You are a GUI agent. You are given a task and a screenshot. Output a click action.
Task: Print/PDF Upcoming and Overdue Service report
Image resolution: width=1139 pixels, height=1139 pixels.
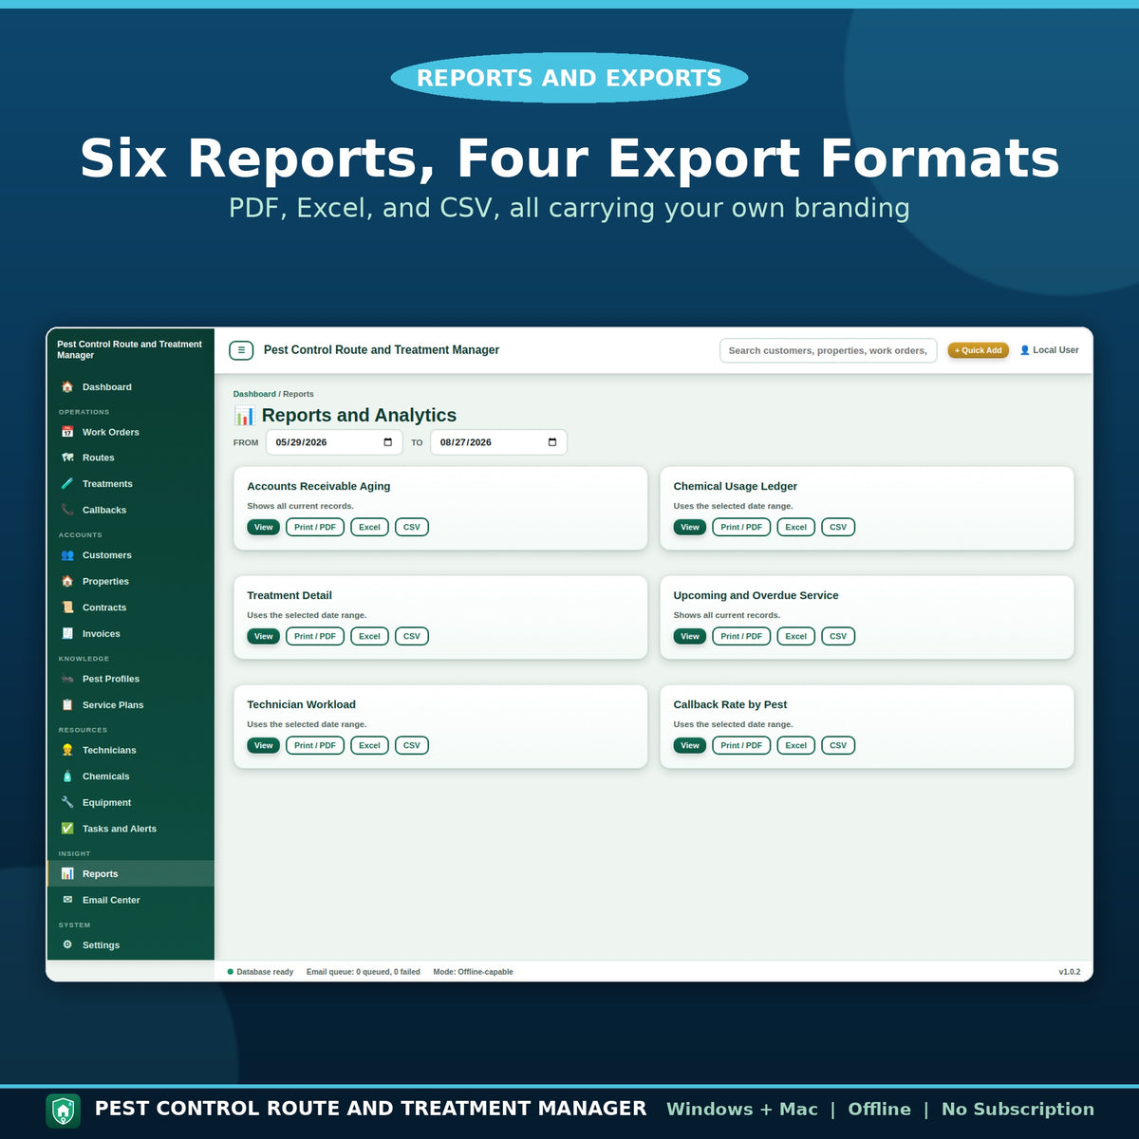(x=741, y=636)
